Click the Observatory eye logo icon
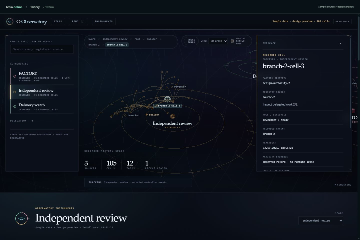360x240 pixels. coord(9,21)
